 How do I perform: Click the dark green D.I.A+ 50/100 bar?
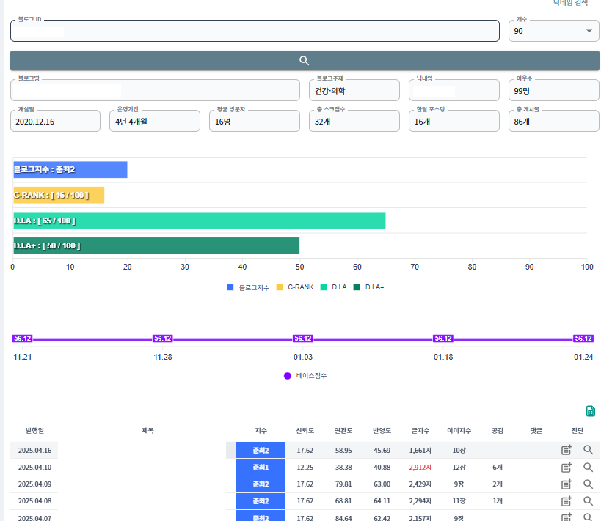coord(156,245)
